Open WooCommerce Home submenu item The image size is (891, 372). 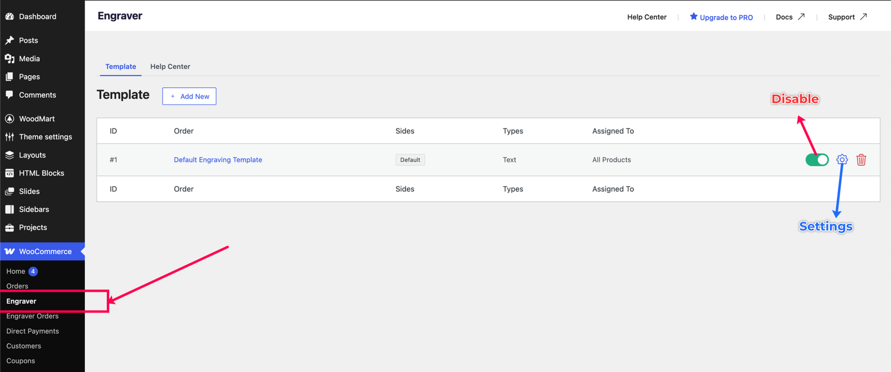16,271
